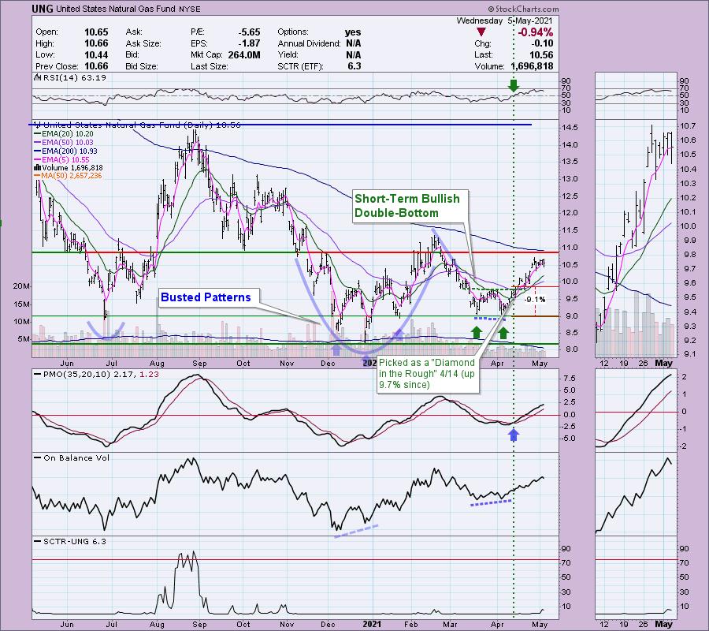The image size is (709, 631).
Task: Click the Nov label on the bottom date axis
Action: point(287,624)
